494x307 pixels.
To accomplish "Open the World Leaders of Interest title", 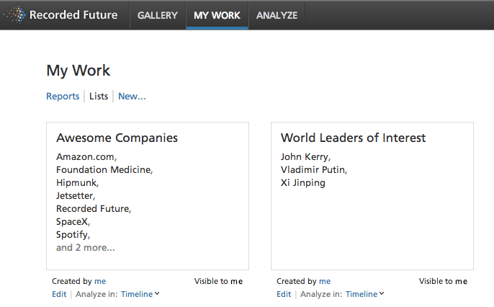I will [x=353, y=138].
